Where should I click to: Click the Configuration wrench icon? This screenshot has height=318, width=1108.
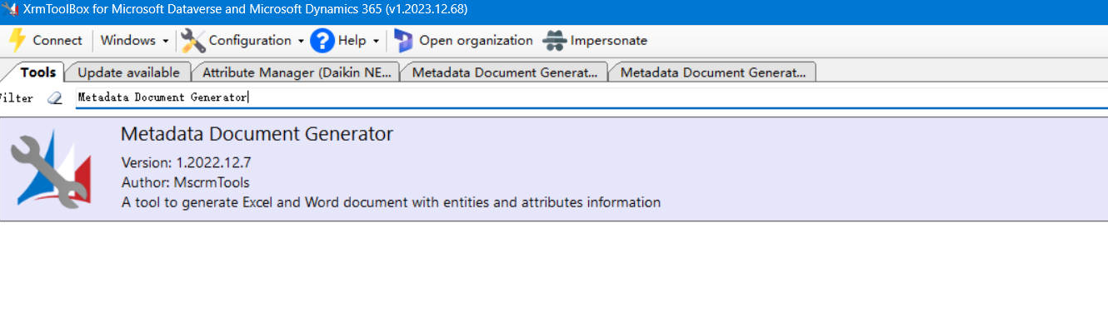click(192, 40)
